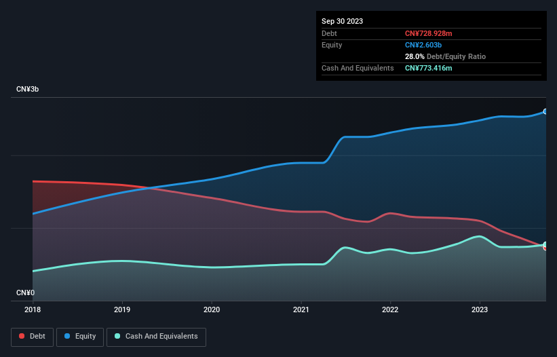557x357 pixels.
Task: Click the Equity row label in tooltip
Action: 332,45
